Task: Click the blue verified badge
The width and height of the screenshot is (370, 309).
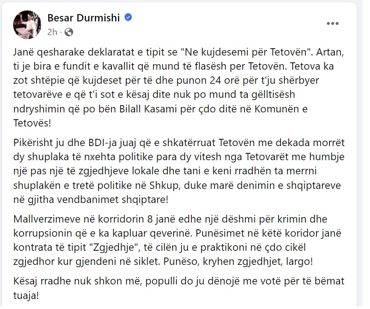Action: (128, 17)
